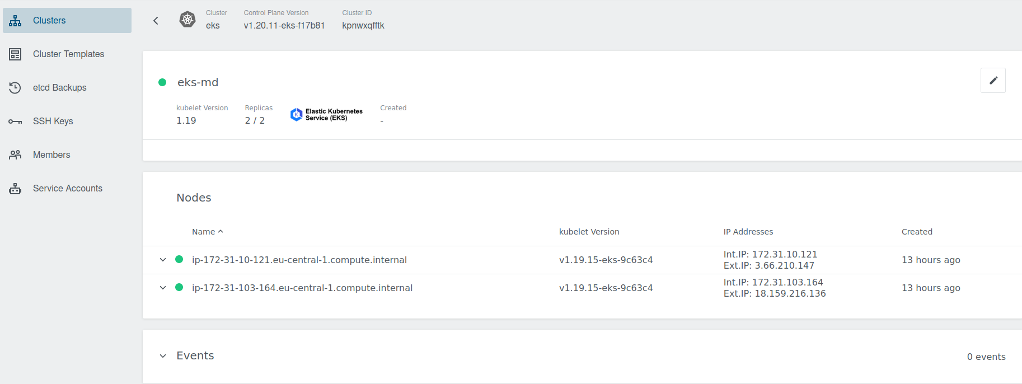Click the pencil edit button for eks-md

(x=993, y=81)
